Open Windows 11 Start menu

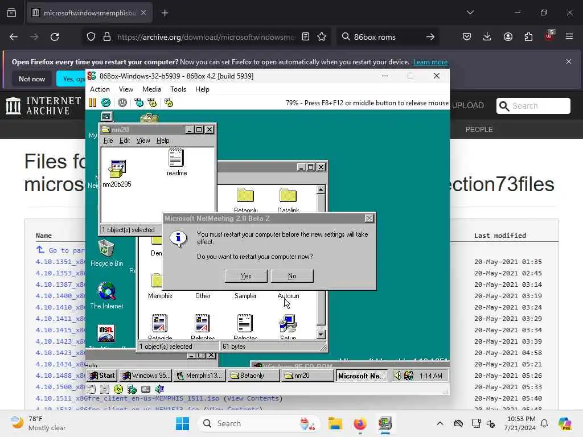182,423
